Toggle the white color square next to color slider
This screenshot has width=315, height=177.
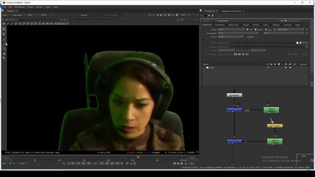(x=297, y=43)
